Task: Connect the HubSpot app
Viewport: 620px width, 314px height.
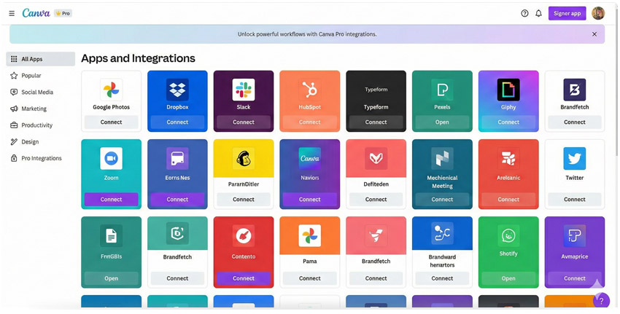Action: pos(309,122)
